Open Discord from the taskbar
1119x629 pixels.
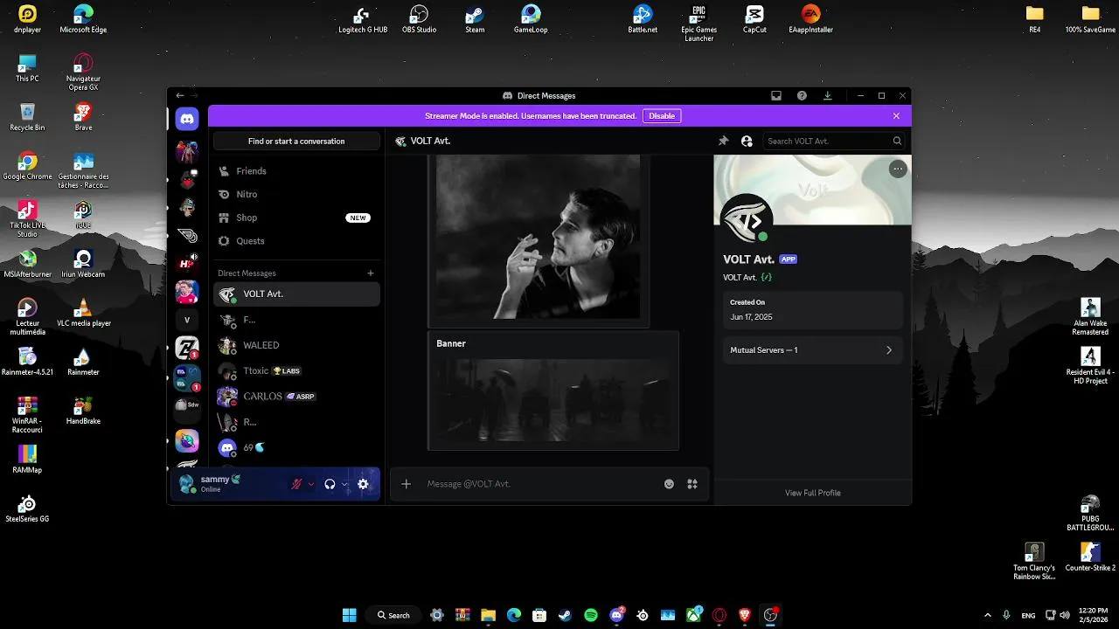coord(616,615)
